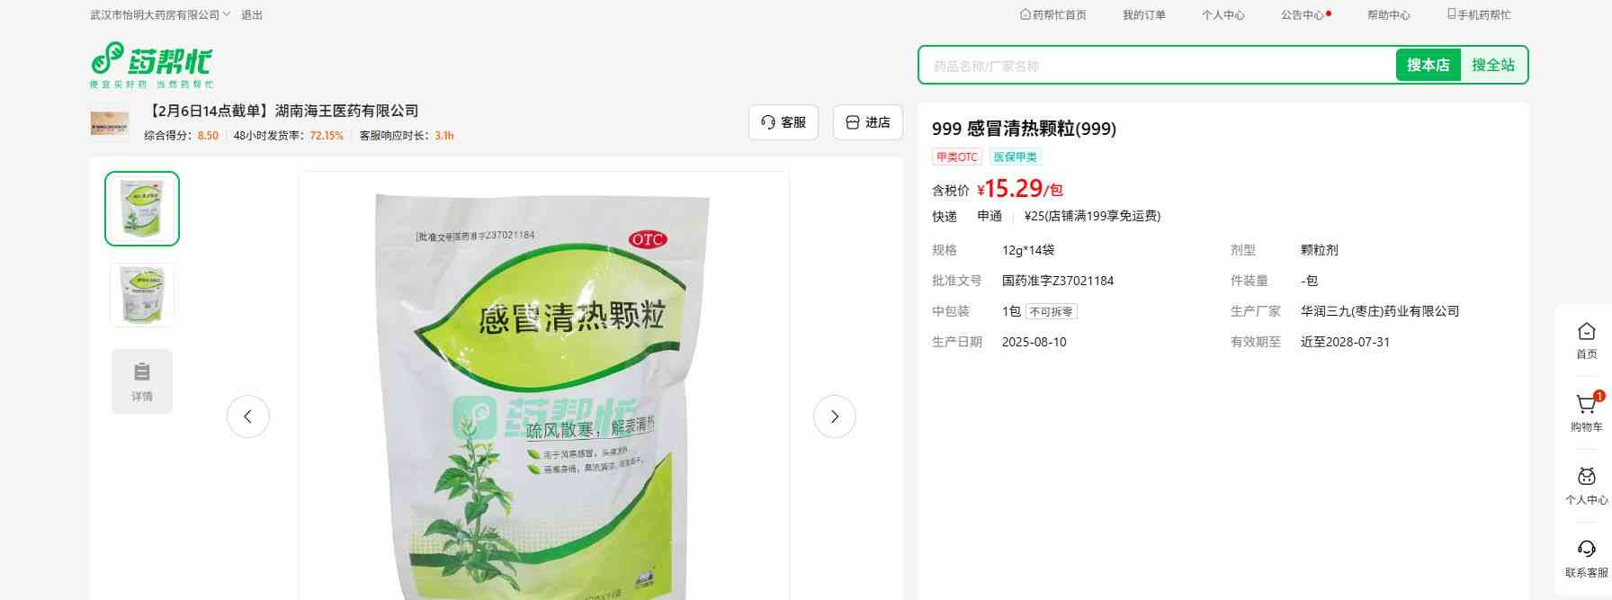
Task: Click the contact customer service headset icon
Action: 1586,549
